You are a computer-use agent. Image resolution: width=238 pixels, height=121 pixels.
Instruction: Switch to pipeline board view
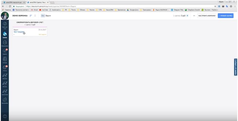[x=31, y=16]
